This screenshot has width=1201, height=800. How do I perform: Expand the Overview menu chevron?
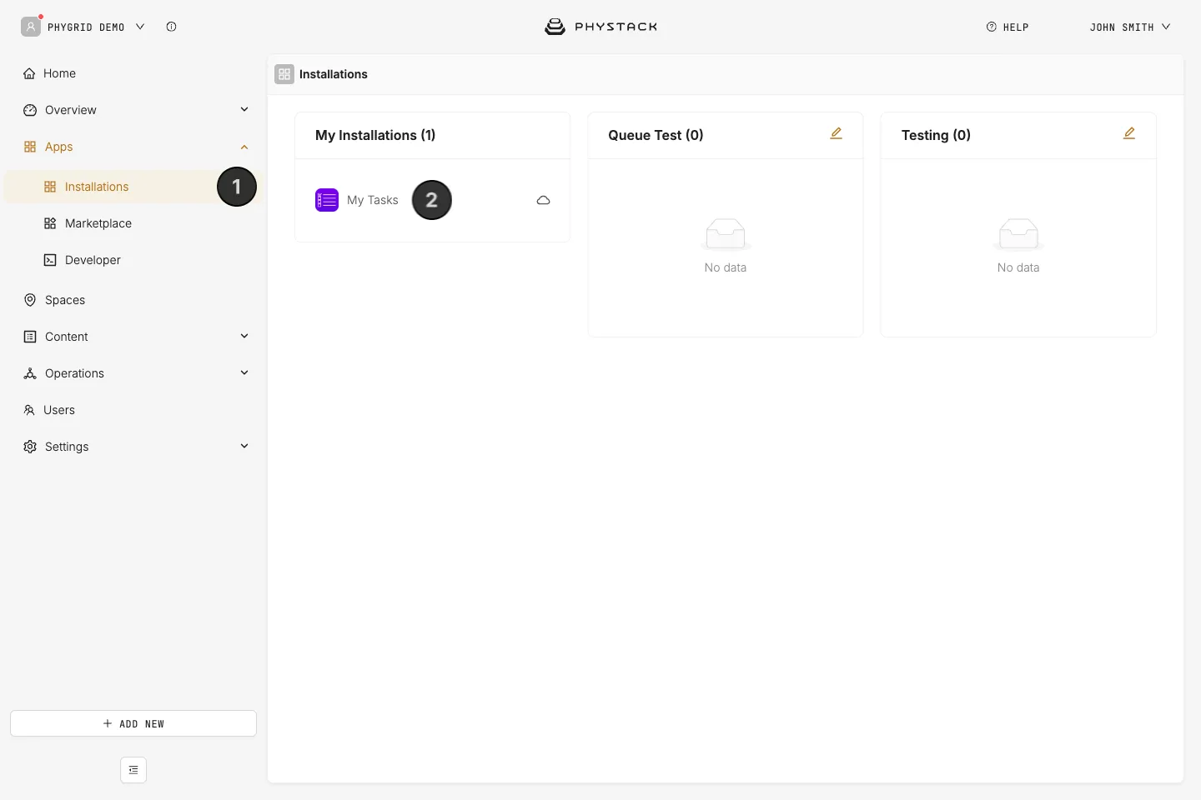(244, 109)
